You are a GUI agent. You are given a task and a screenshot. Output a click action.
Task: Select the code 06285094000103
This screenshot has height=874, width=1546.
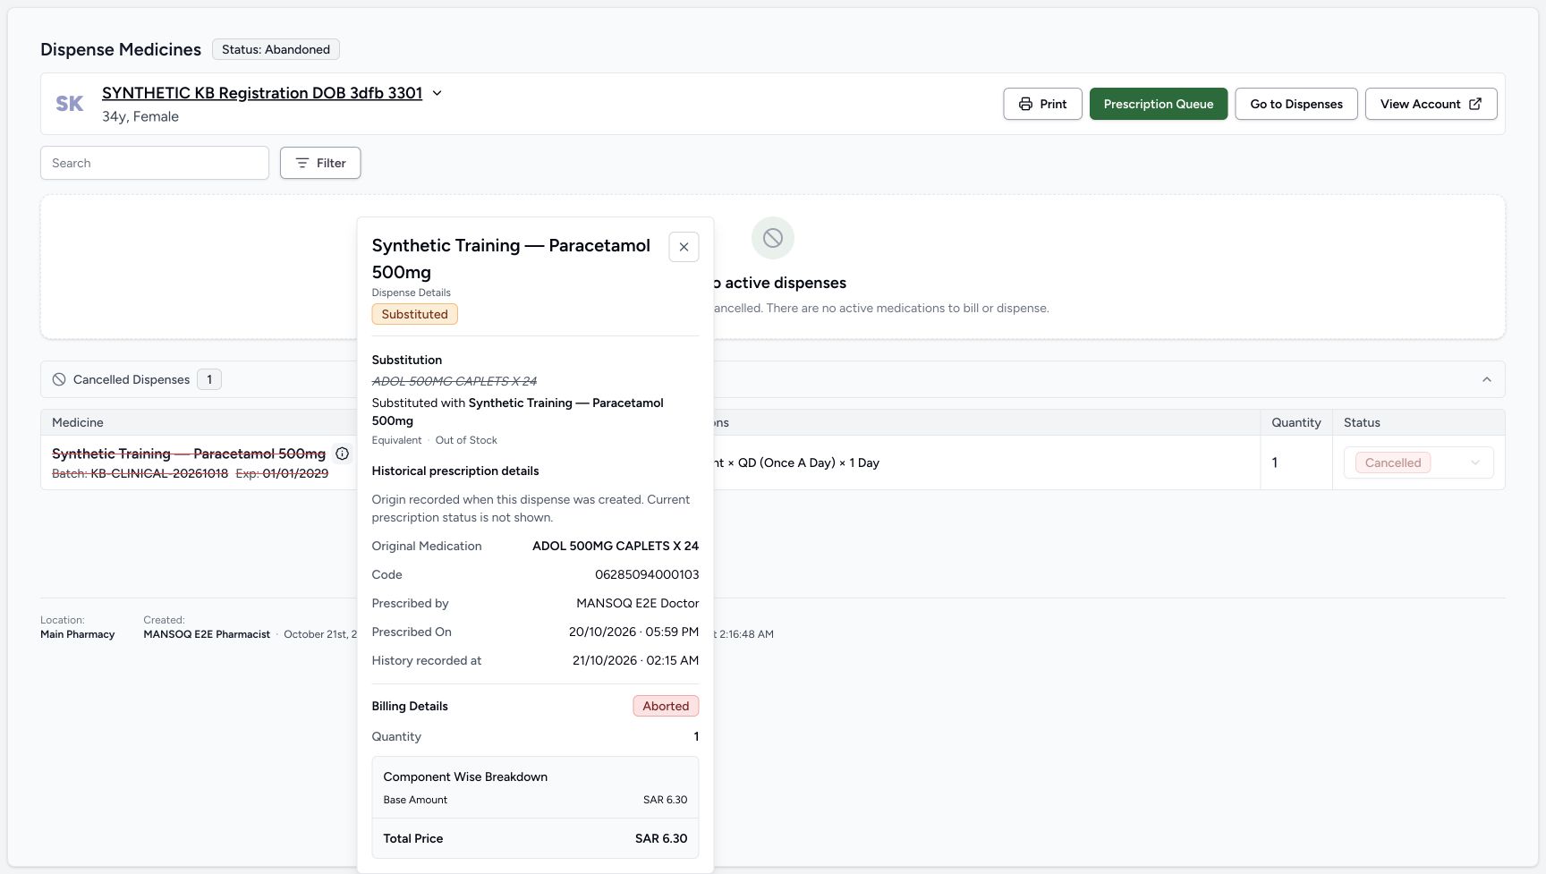coord(647,574)
